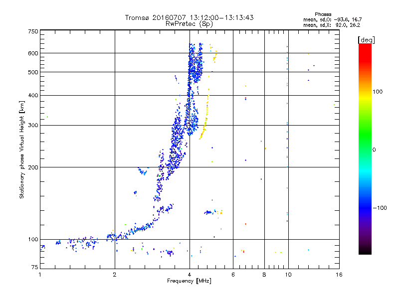Click the colorbar label '0'

coord(374,150)
